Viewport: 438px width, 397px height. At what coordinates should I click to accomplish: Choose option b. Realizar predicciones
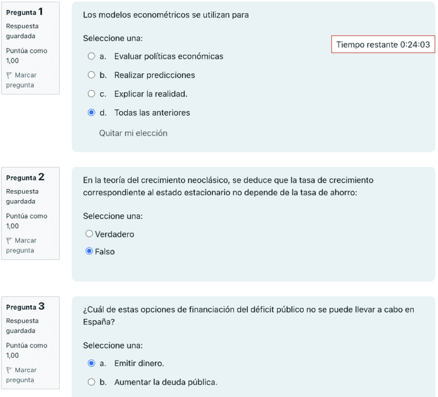pos(91,75)
